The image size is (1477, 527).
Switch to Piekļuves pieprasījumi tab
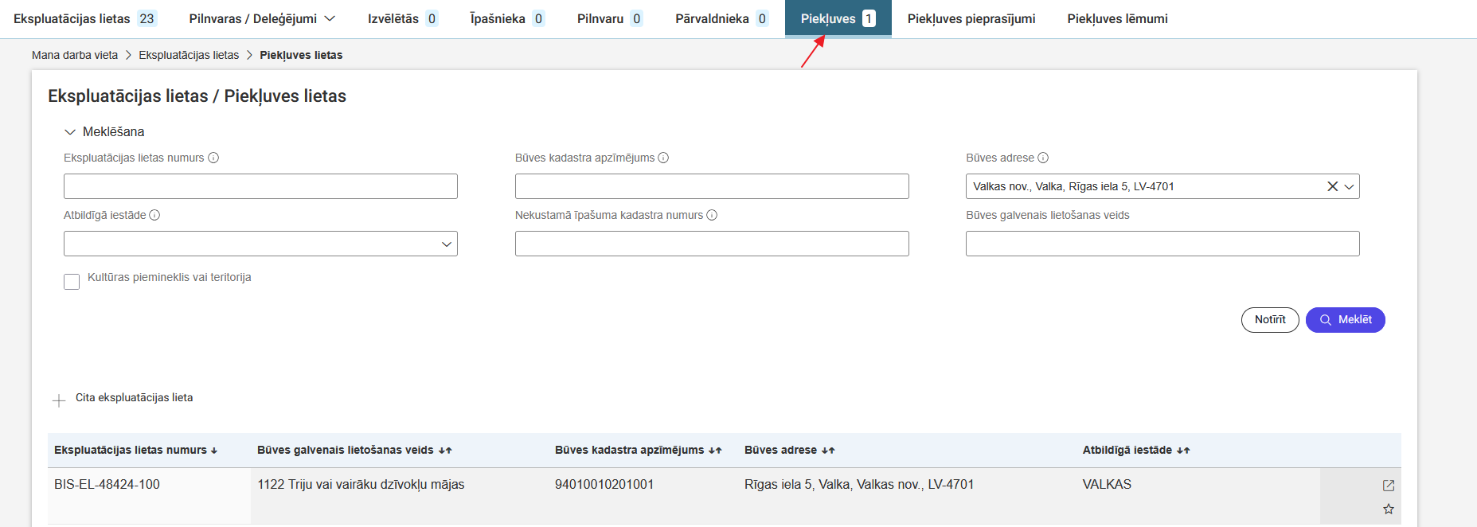971,18
